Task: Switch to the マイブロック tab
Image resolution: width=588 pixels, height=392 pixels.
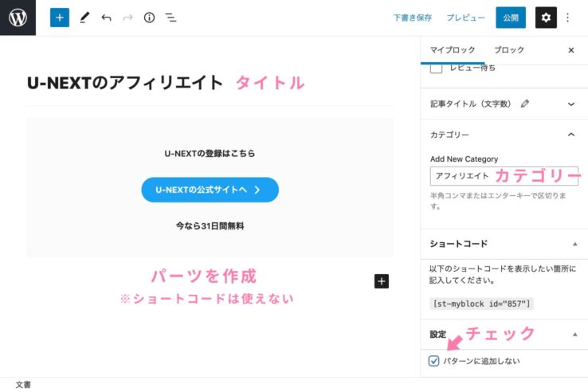Action: [453, 50]
